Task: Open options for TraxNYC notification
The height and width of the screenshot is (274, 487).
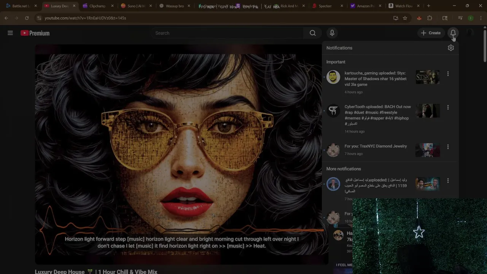Action: [x=448, y=147]
